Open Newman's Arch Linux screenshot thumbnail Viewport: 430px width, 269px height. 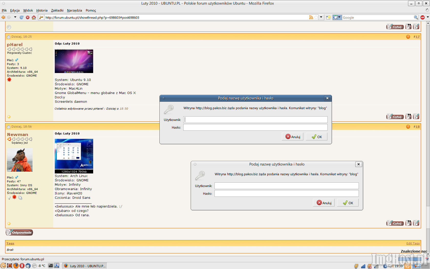click(74, 156)
